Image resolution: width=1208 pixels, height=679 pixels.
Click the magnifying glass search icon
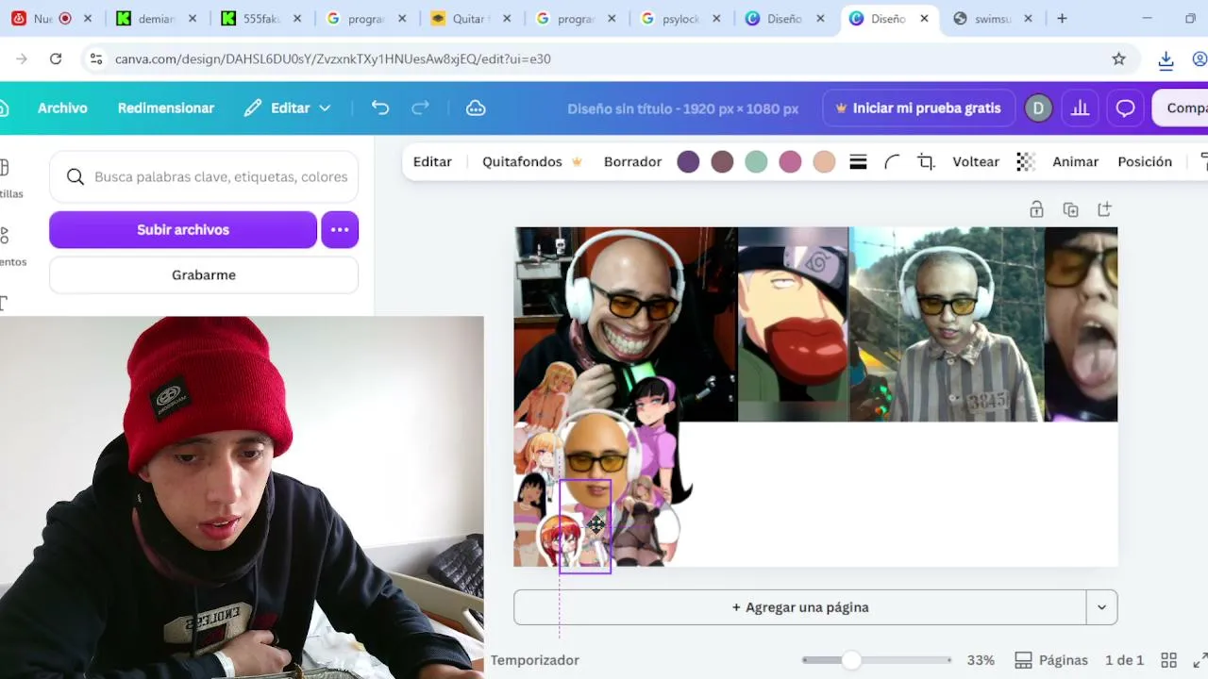point(75,176)
